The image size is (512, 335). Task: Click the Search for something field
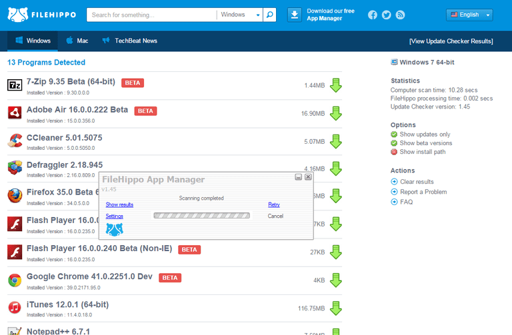(x=152, y=15)
